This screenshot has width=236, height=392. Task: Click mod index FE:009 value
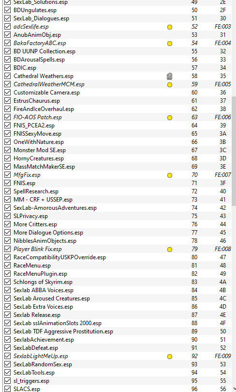[223, 356]
